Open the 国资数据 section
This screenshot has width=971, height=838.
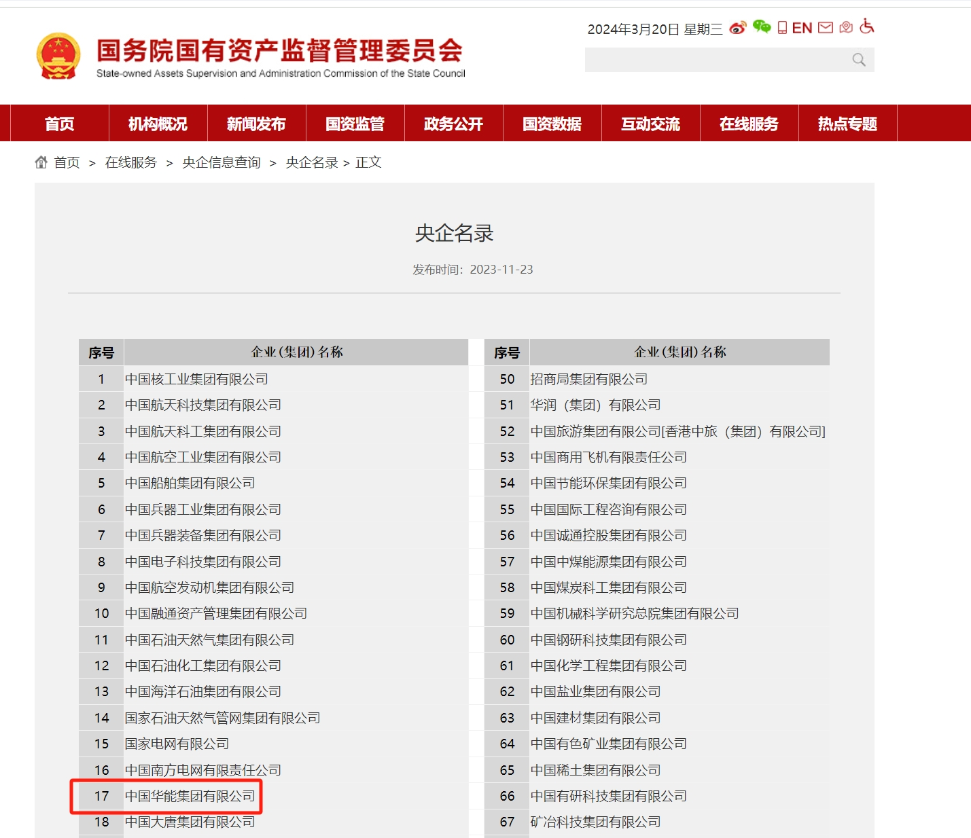(x=552, y=123)
